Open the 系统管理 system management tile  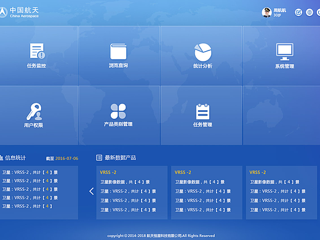(281, 55)
